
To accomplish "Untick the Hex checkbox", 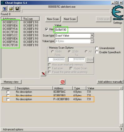I will [46, 29].
